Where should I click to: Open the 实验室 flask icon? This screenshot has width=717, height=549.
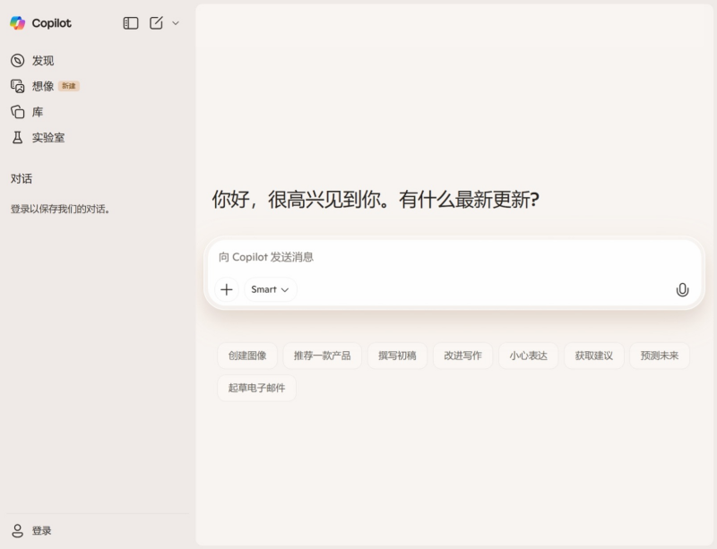coord(17,138)
